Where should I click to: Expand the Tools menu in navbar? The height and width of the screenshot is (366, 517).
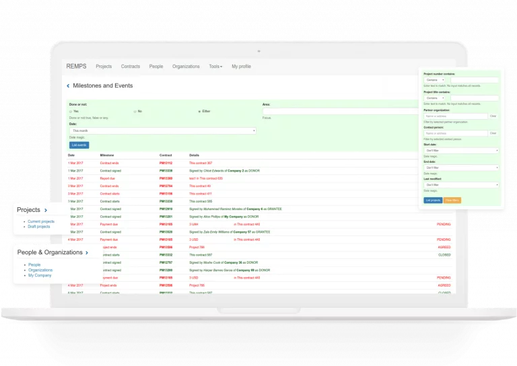pyautogui.click(x=215, y=67)
